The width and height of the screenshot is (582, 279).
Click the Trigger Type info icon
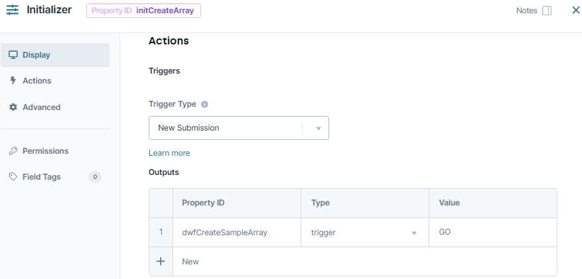(204, 104)
